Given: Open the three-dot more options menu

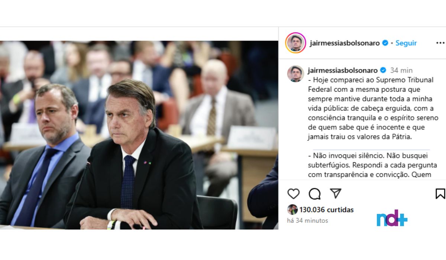Looking at the screenshot, I should (x=440, y=43).
